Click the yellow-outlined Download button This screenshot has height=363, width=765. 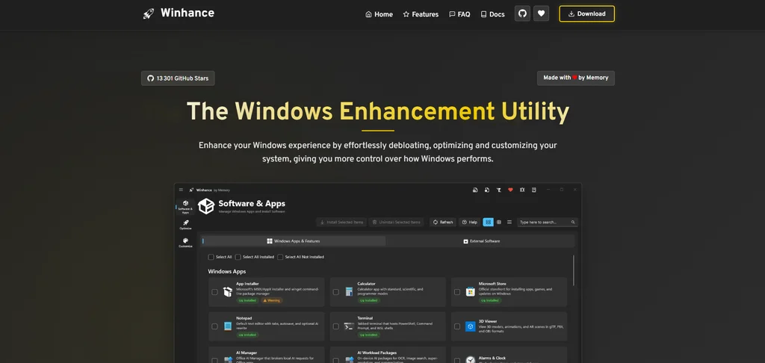coord(587,13)
